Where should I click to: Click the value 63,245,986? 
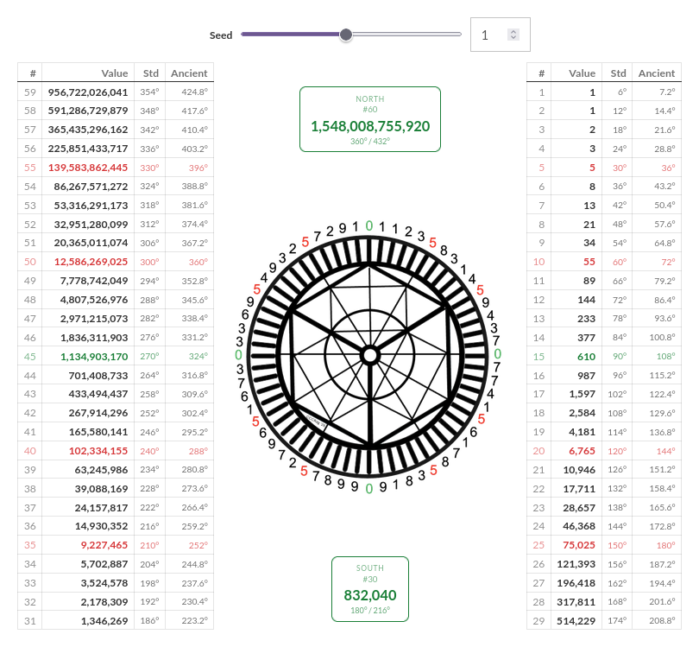click(x=101, y=470)
